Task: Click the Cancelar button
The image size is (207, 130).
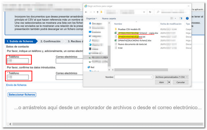Action: [x=181, y=82]
